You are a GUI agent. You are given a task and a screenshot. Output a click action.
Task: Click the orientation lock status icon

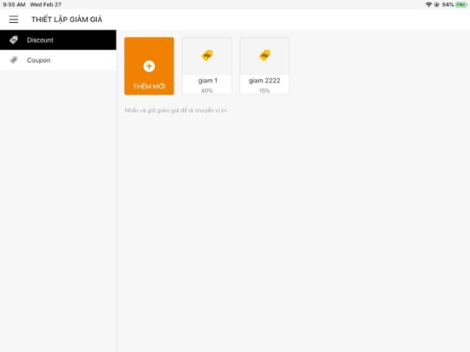point(437,4)
